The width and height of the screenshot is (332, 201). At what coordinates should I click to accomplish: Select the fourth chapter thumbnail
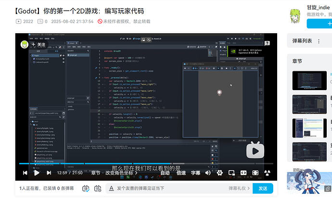pyautogui.click(x=309, y=152)
